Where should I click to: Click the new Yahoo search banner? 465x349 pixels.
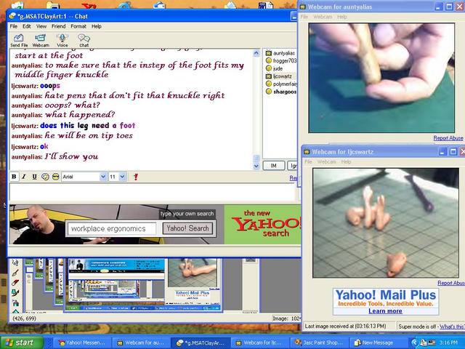pyautogui.click(x=262, y=225)
